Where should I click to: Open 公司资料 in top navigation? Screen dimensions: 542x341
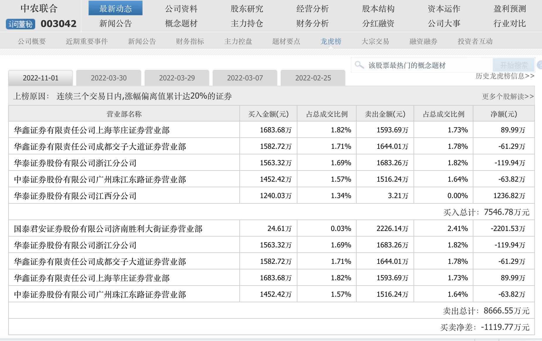point(181,9)
